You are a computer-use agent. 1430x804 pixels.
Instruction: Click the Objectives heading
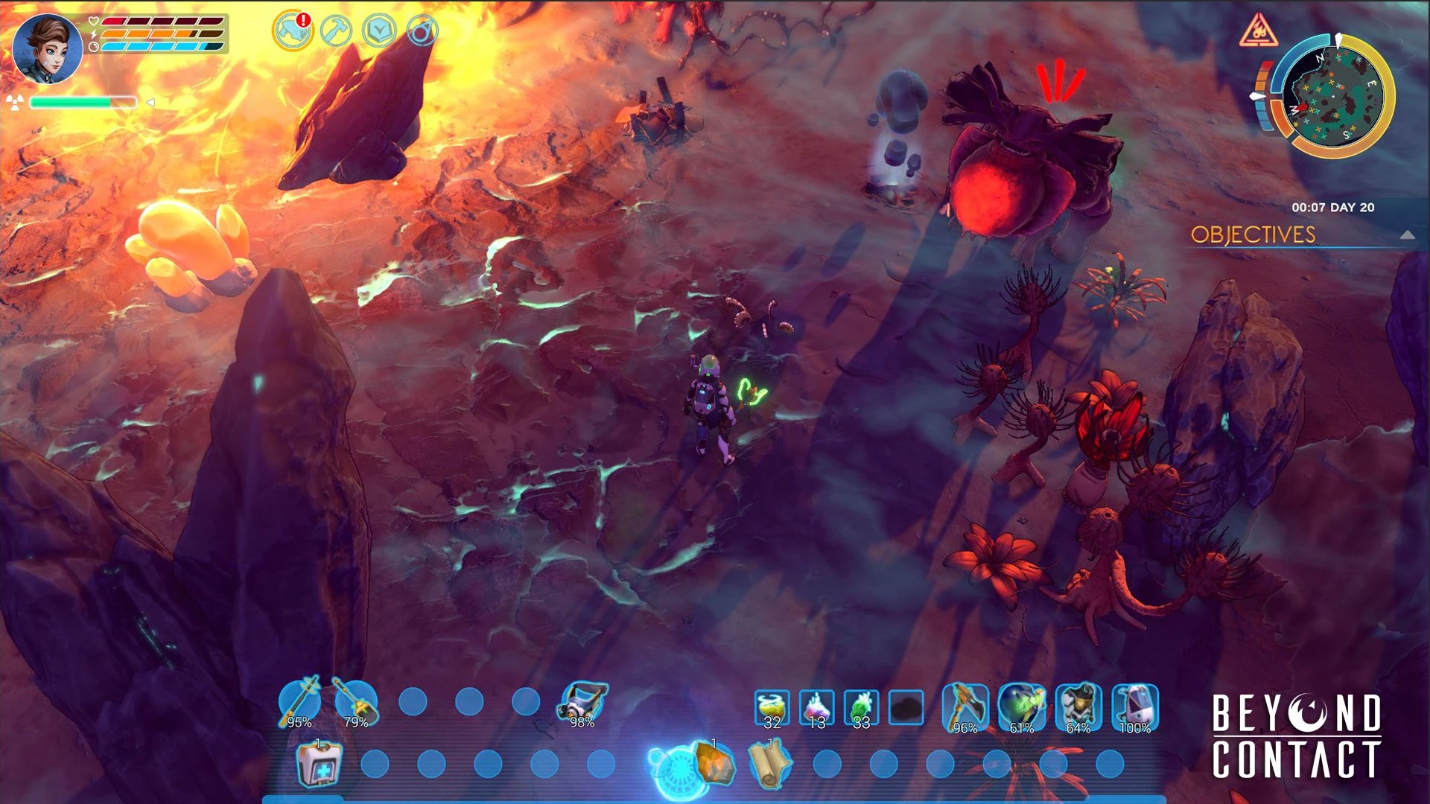(1253, 234)
